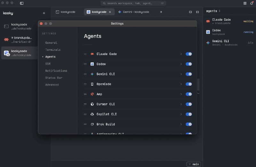Disable the Grok Build agent toggle
Viewport: 256px width, 167px height.
[x=189, y=124]
